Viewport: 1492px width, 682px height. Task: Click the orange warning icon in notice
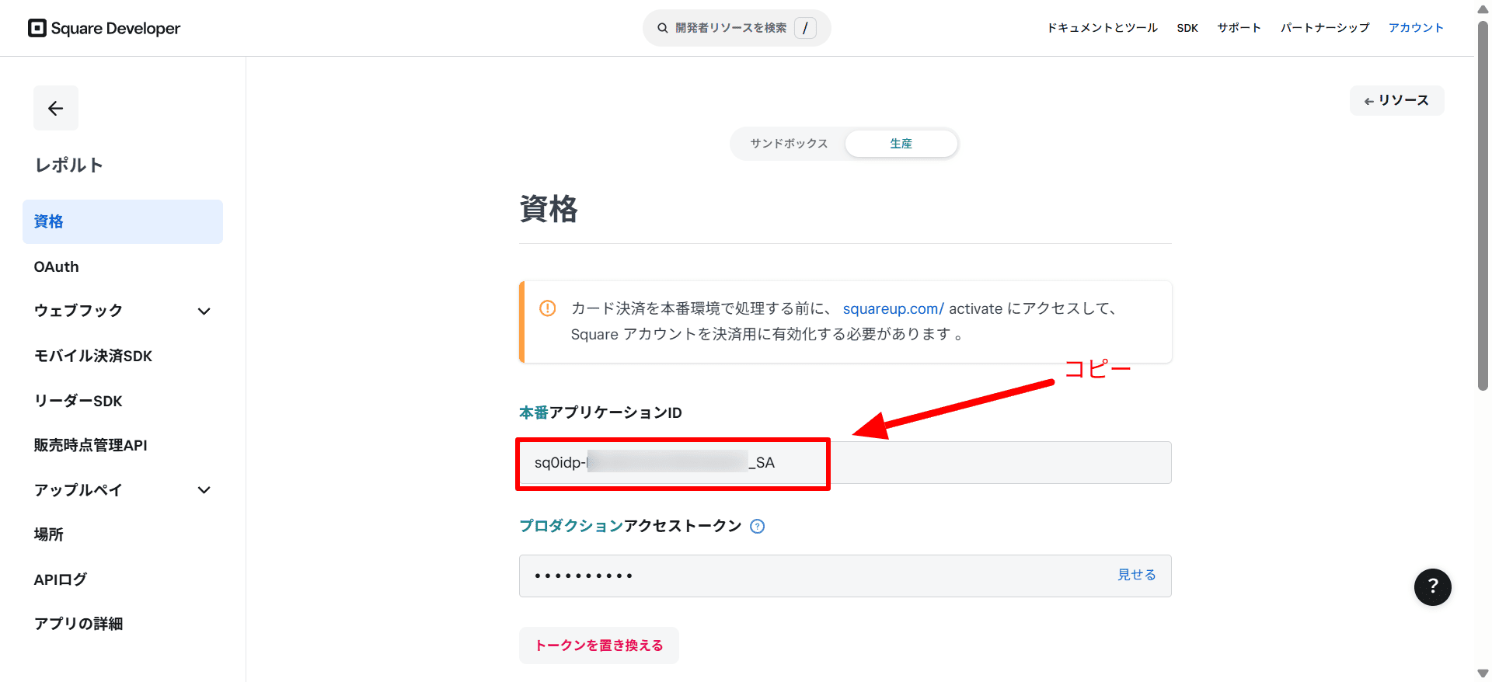coord(548,308)
